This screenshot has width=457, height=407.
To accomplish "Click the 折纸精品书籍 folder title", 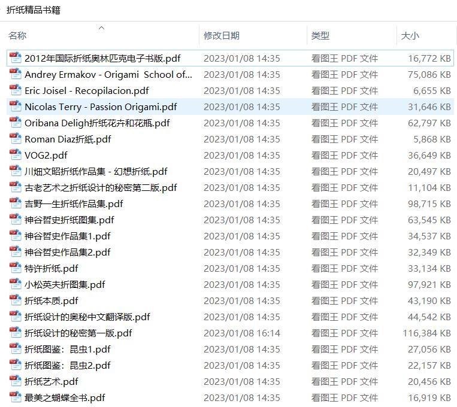I will pos(34,10).
